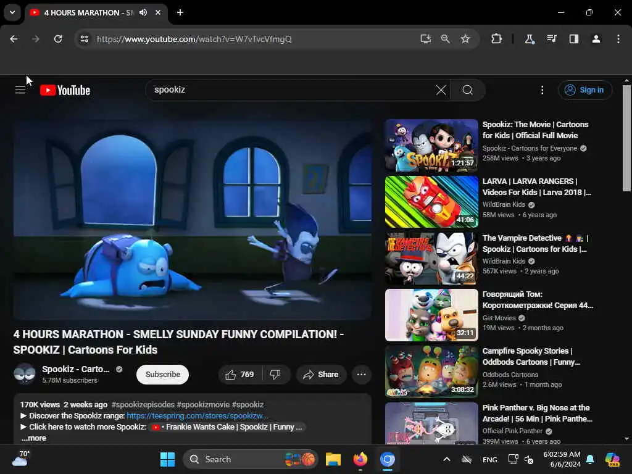Viewport: 632px width, 474px height.
Task: Open the YouTube guide hamburger menu
Action: 20,90
